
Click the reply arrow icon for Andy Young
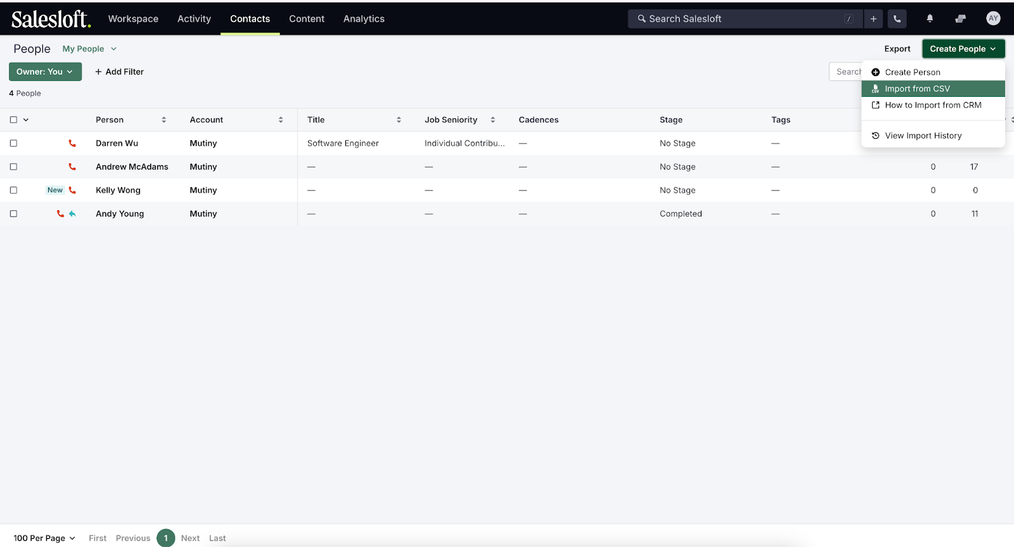72,214
